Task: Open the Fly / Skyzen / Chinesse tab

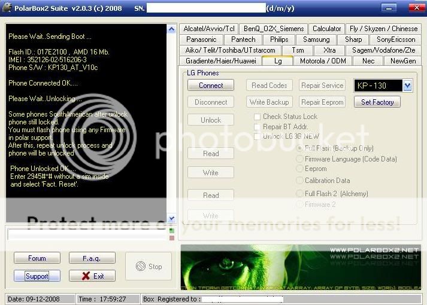Action: click(383, 29)
